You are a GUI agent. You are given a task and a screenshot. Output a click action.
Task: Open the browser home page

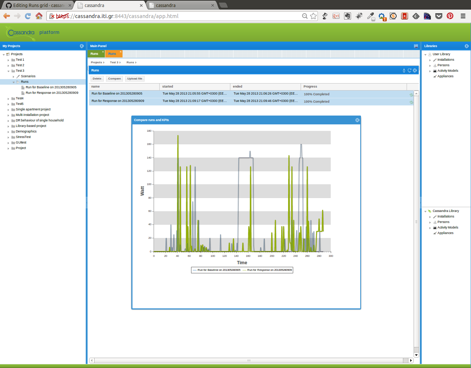pyautogui.click(x=39, y=16)
